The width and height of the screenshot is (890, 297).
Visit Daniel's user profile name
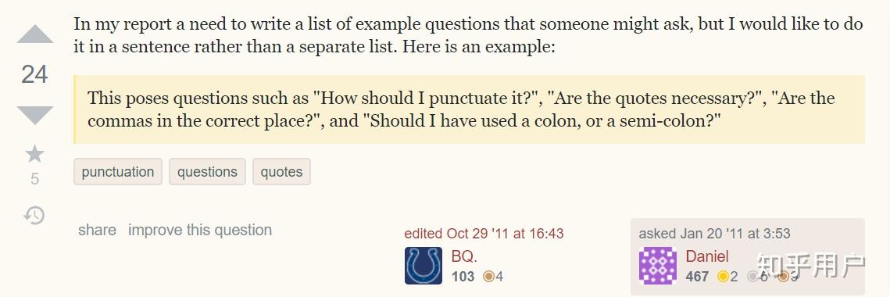pyautogui.click(x=706, y=256)
